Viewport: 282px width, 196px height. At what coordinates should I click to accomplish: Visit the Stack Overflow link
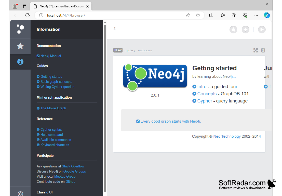(x=73, y=166)
